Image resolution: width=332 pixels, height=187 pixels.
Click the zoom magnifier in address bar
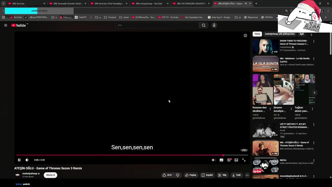pyautogui.click(x=287, y=11)
